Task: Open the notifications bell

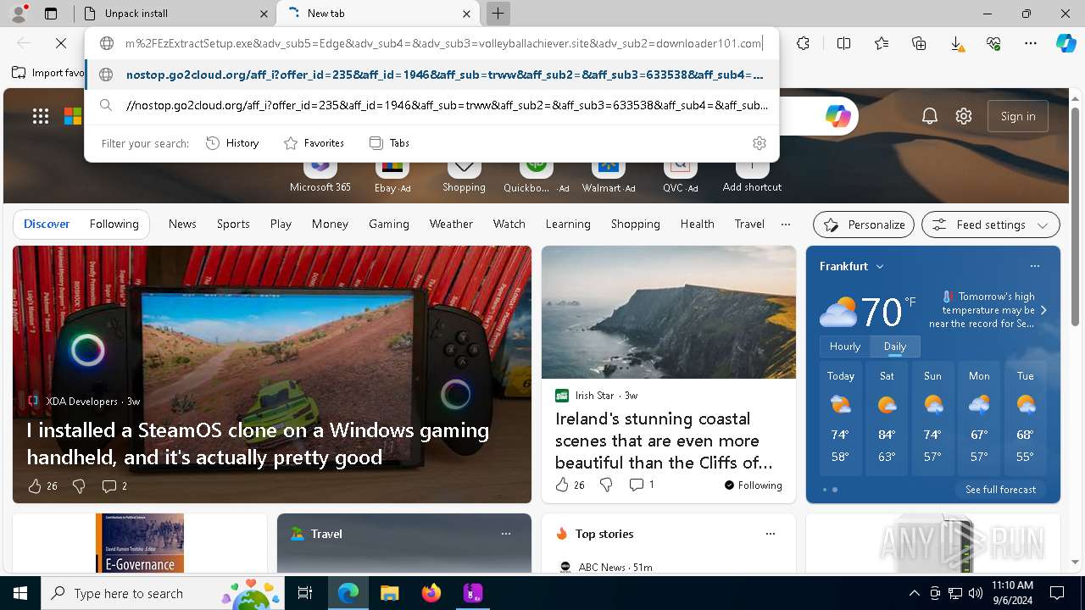Action: coord(930,116)
